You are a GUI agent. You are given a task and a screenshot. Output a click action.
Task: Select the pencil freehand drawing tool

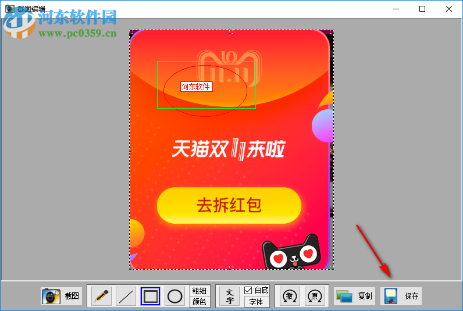pos(101,296)
